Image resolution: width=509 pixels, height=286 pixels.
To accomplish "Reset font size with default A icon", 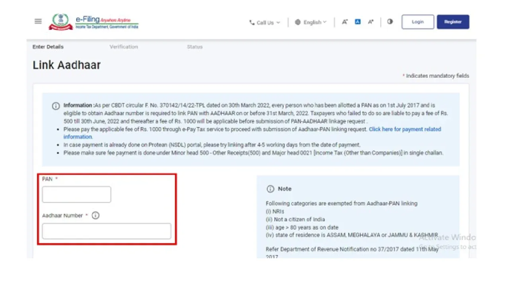I will pyautogui.click(x=357, y=22).
